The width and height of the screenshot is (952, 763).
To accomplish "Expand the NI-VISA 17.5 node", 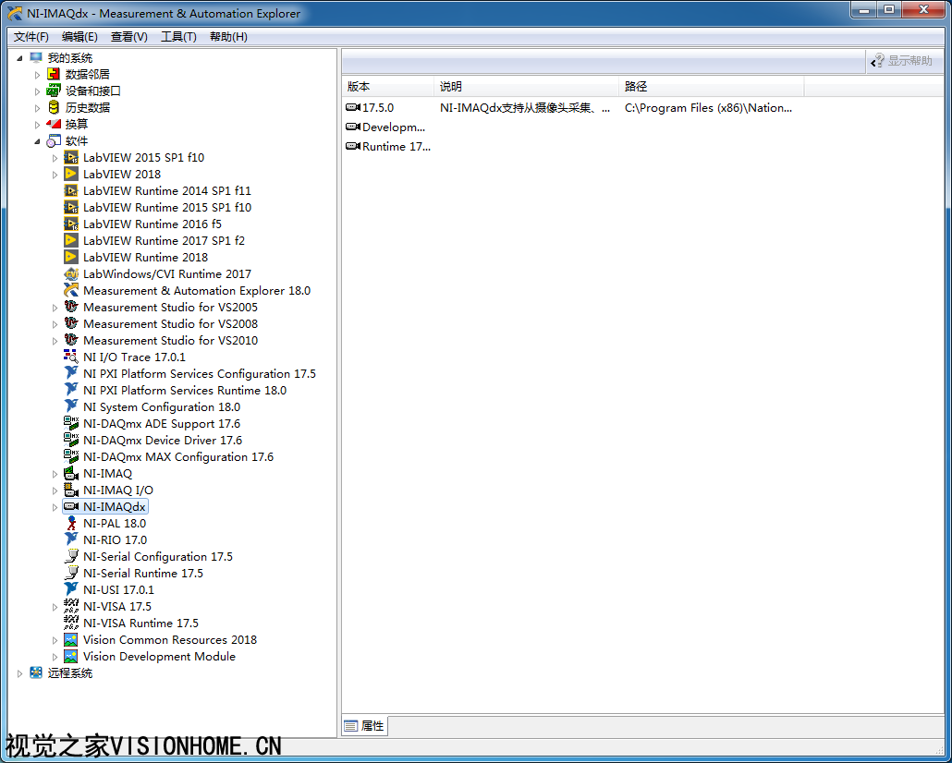I will [x=55, y=606].
